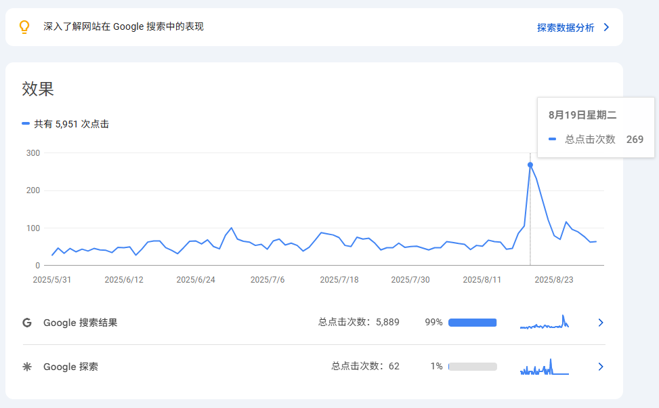The image size is (659, 408).
Task: Click the 总点击次数：62 value
Action: click(x=365, y=366)
